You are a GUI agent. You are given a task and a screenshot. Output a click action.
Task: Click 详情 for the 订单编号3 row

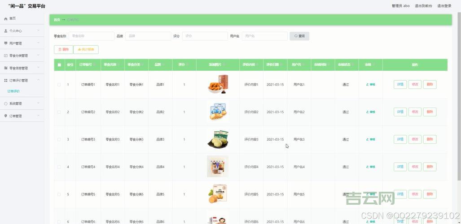[400, 139]
